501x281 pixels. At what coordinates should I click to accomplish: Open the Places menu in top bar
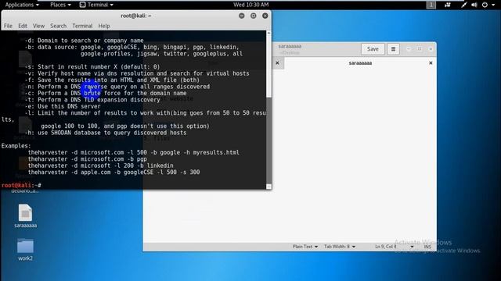pos(60,5)
